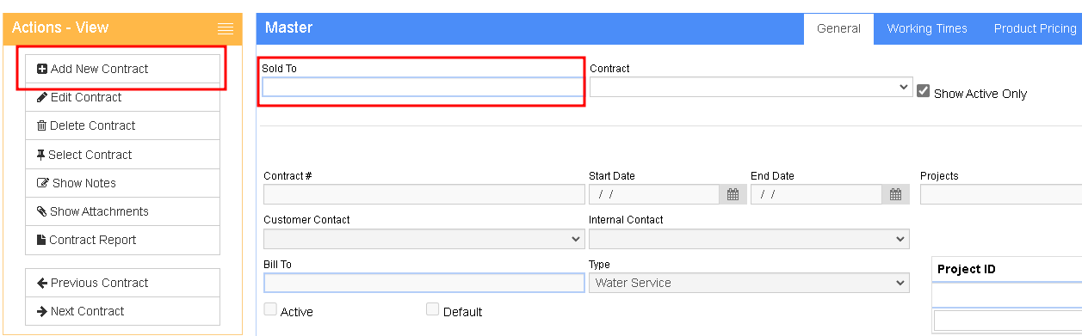The image size is (1082, 336).
Task: Click into the Sold To field
Action: [423, 87]
